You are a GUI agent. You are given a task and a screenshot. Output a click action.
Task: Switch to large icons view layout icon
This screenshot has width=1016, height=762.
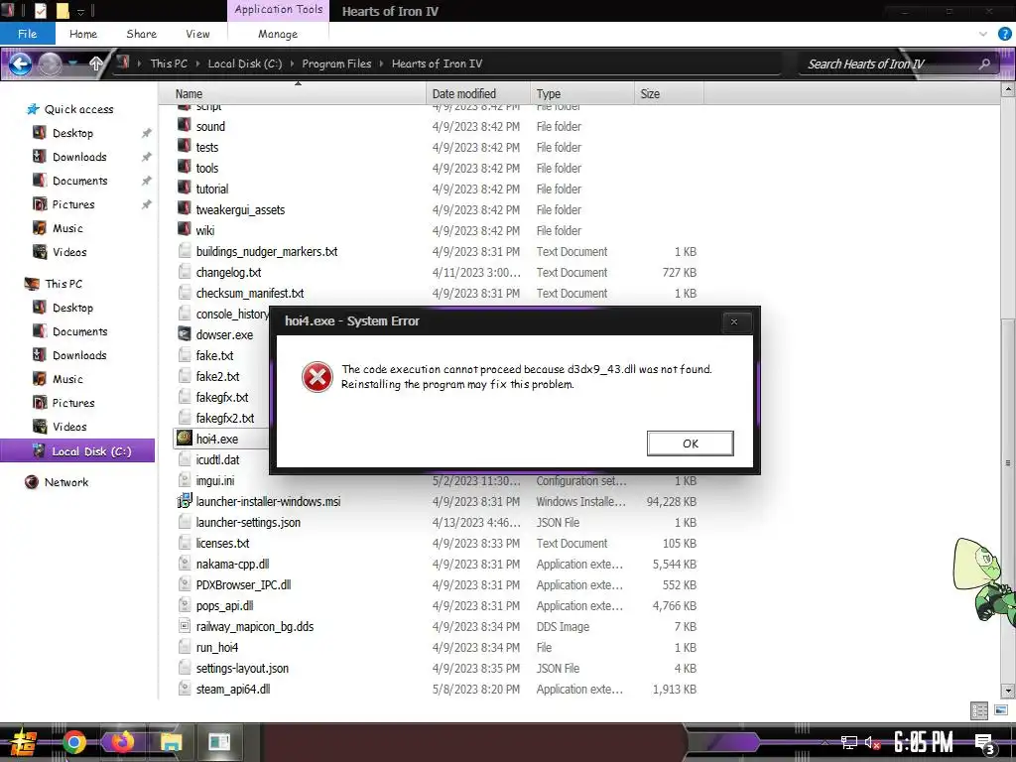(x=1000, y=710)
